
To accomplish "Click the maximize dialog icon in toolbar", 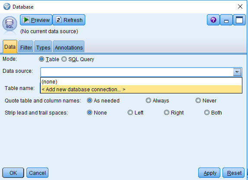I will tap(239, 20).
